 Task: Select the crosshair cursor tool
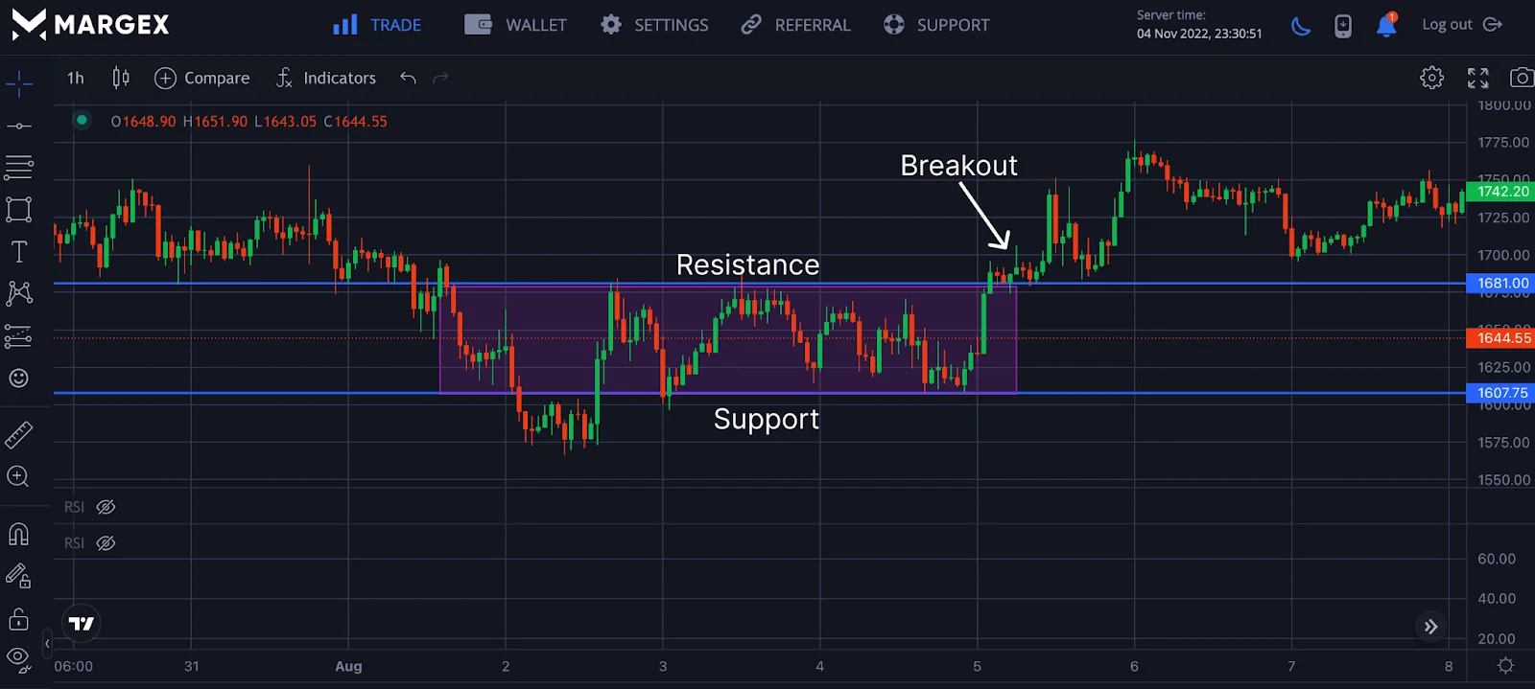pos(19,84)
